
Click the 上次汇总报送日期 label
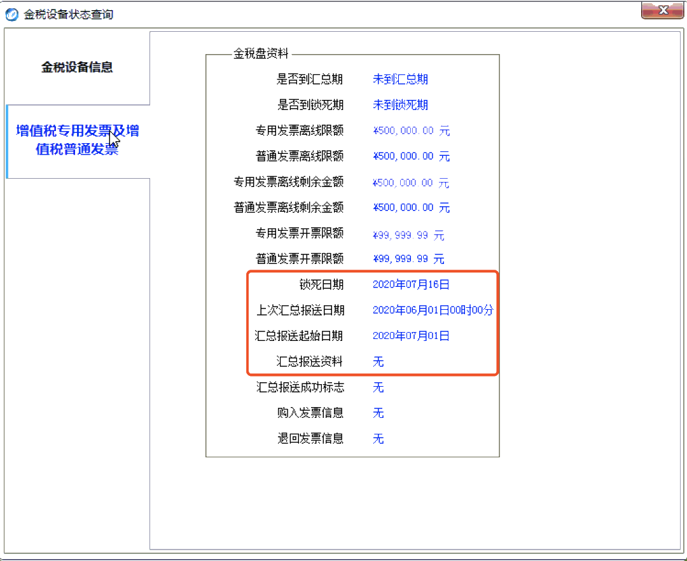pyautogui.click(x=300, y=310)
